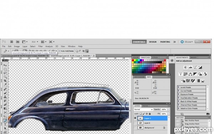Switch to the Paths tab

pos(145,106)
